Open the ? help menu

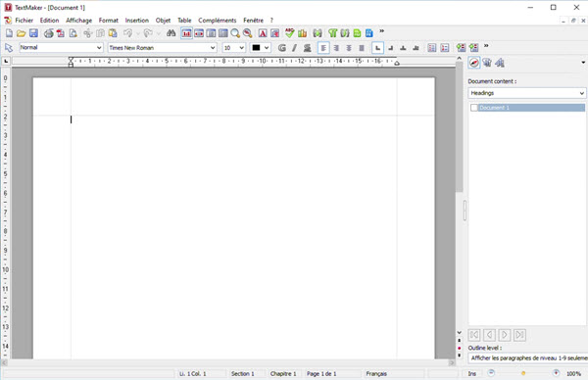click(271, 21)
